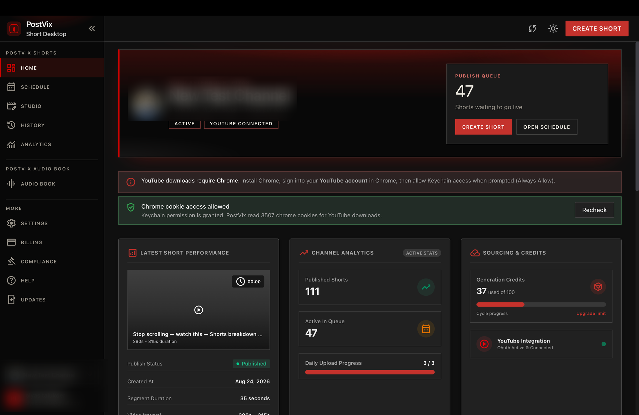
Task: Click the Active Stats badge
Action: 422,253
